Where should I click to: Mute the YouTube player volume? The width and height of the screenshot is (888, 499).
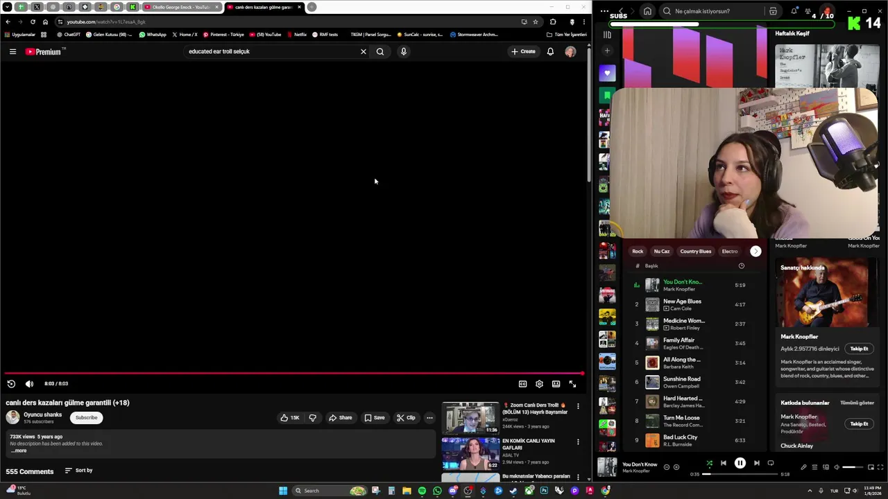point(29,383)
